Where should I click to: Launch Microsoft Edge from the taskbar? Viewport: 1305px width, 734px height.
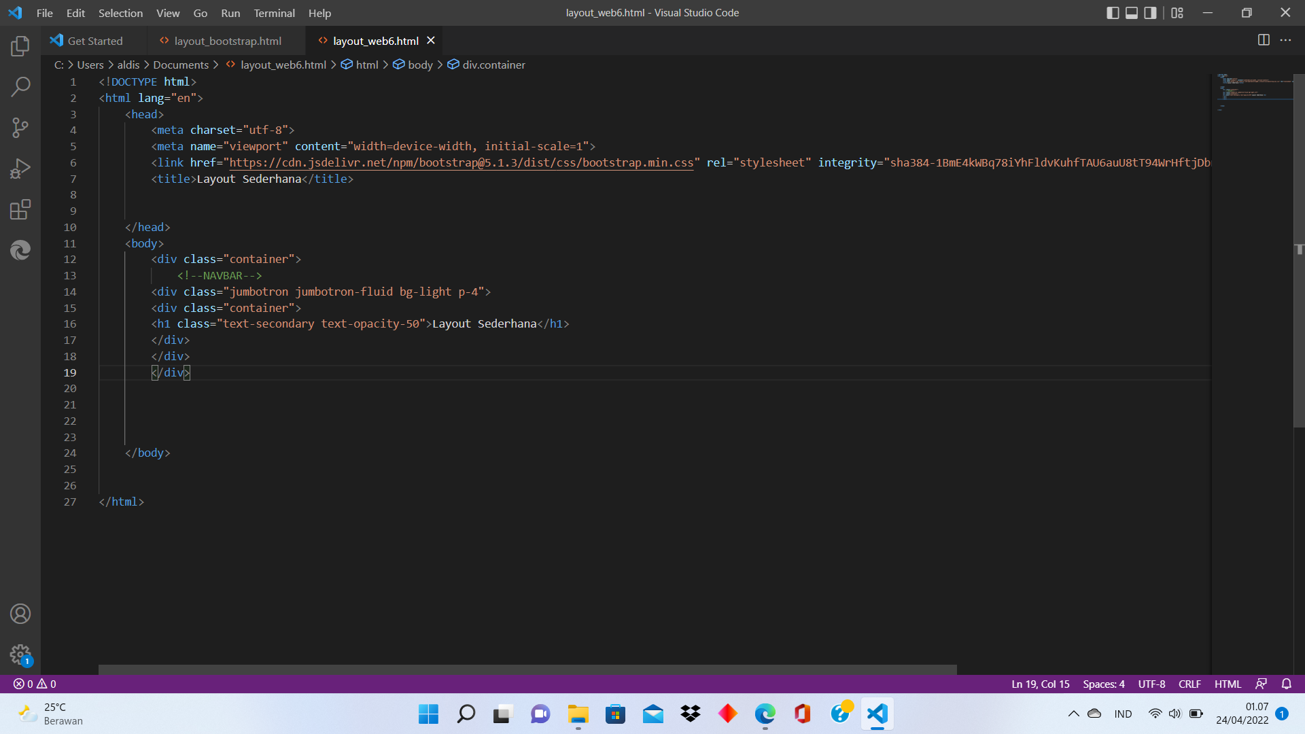[x=765, y=714]
